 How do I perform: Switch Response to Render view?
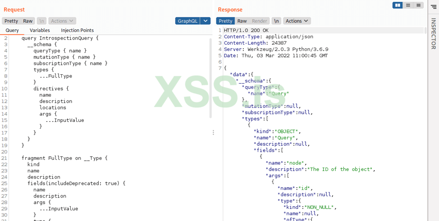pos(260,21)
